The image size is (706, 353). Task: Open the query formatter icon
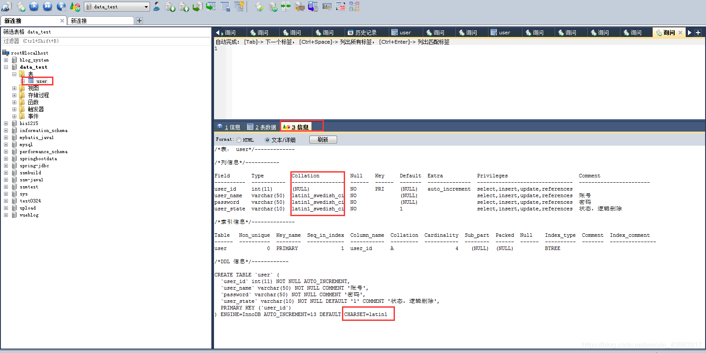(x=259, y=7)
